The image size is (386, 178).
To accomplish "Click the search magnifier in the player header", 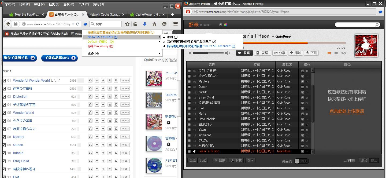I will pos(377,25).
